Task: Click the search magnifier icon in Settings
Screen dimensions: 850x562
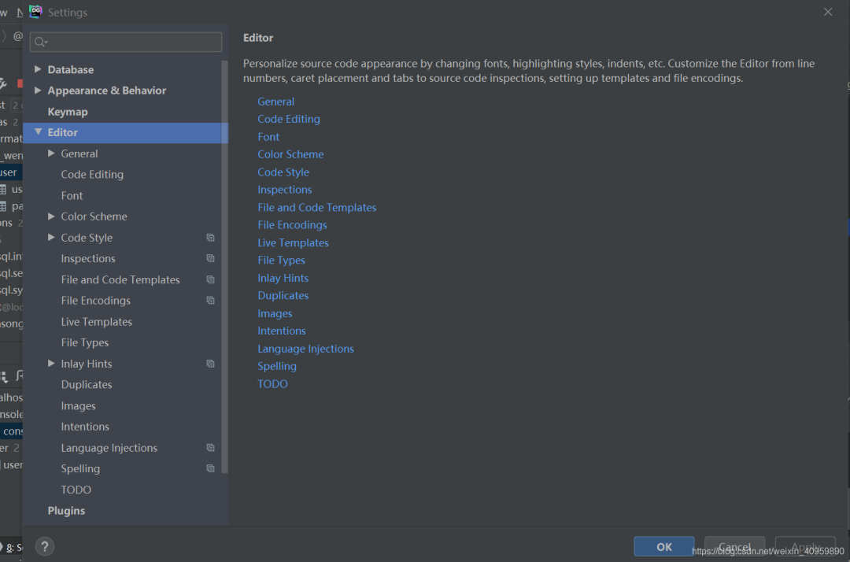Action: pyautogui.click(x=41, y=42)
